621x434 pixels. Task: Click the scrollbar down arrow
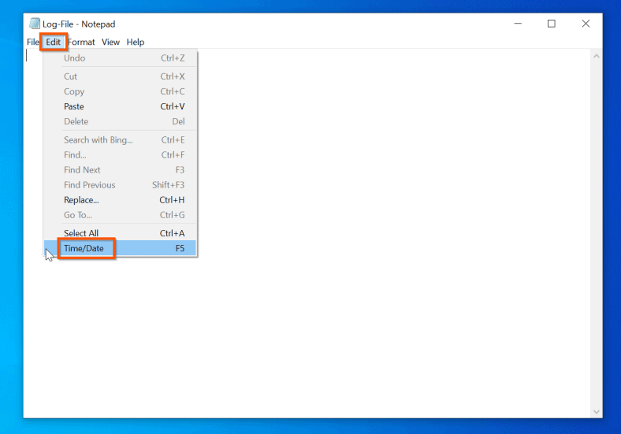click(597, 412)
